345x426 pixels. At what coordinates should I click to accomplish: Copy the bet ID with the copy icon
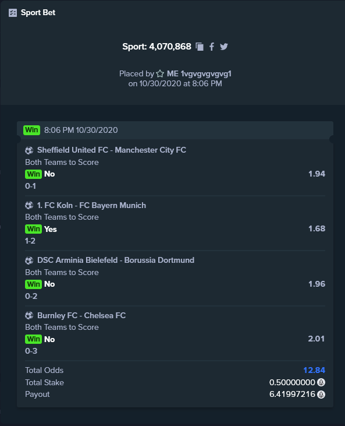tap(200, 47)
